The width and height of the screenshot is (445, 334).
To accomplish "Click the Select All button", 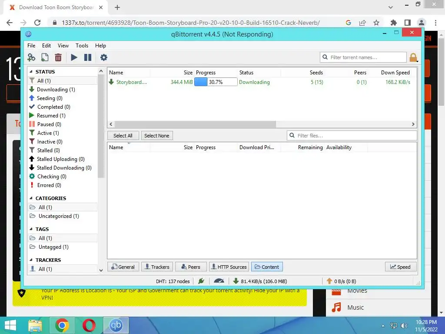I will pyautogui.click(x=123, y=136).
